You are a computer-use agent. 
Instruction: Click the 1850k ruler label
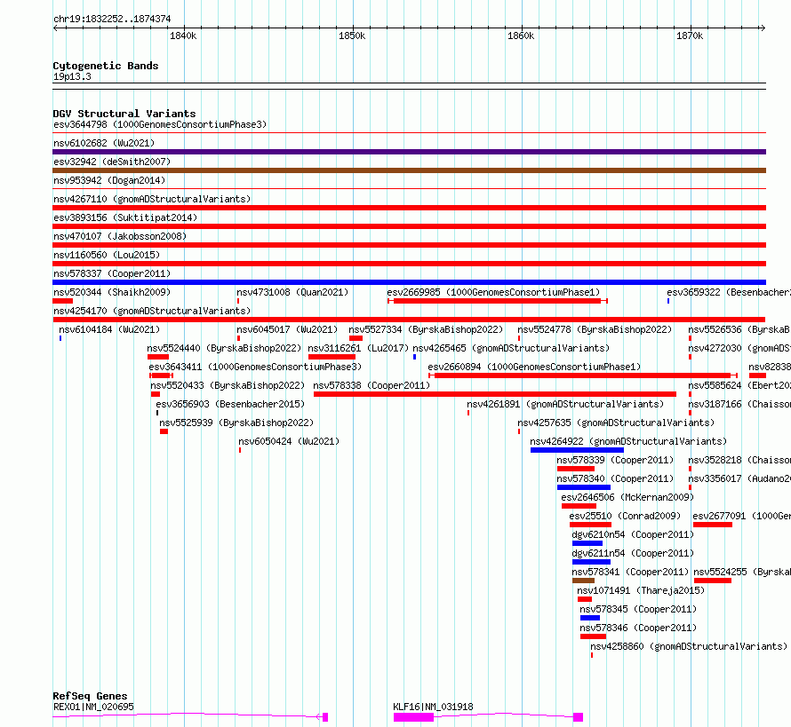(x=352, y=36)
